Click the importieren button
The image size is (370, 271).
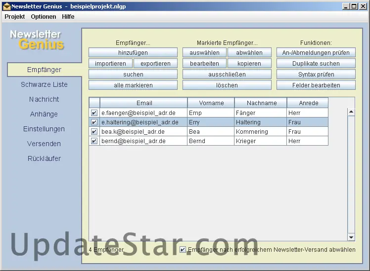point(110,63)
